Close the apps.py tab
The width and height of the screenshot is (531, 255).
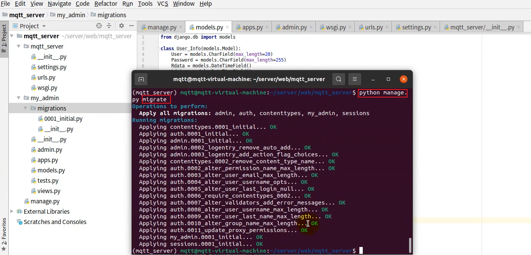(267, 27)
